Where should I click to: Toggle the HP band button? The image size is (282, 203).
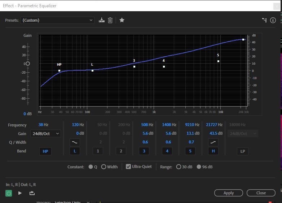point(45,151)
